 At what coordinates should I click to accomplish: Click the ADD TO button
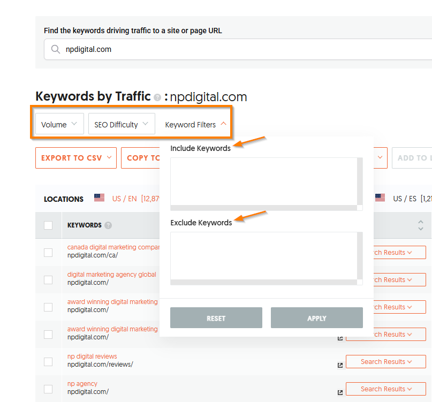pos(412,158)
